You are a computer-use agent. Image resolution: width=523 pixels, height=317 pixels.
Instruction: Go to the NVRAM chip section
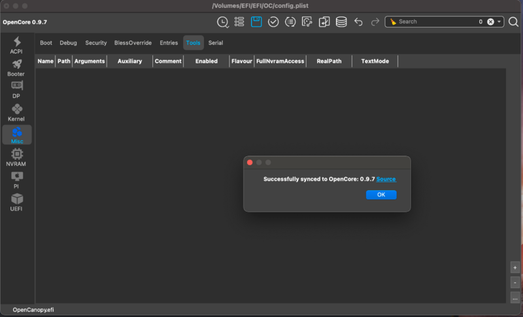pos(16,158)
